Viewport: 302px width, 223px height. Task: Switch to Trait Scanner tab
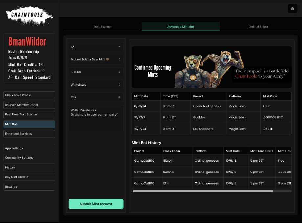[x=103, y=27]
